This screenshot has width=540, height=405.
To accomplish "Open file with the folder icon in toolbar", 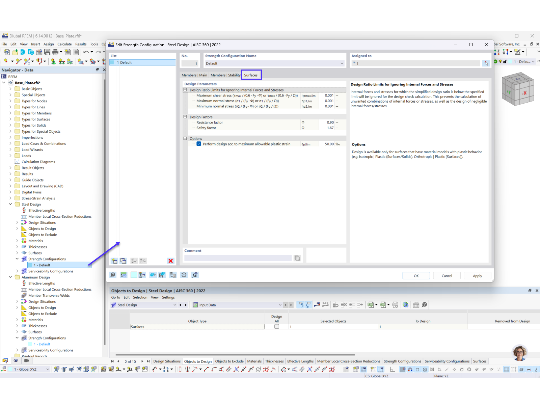I will click(x=15, y=52).
